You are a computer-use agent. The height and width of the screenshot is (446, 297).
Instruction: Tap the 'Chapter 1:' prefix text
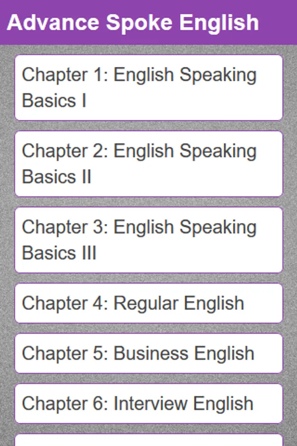click(x=65, y=75)
